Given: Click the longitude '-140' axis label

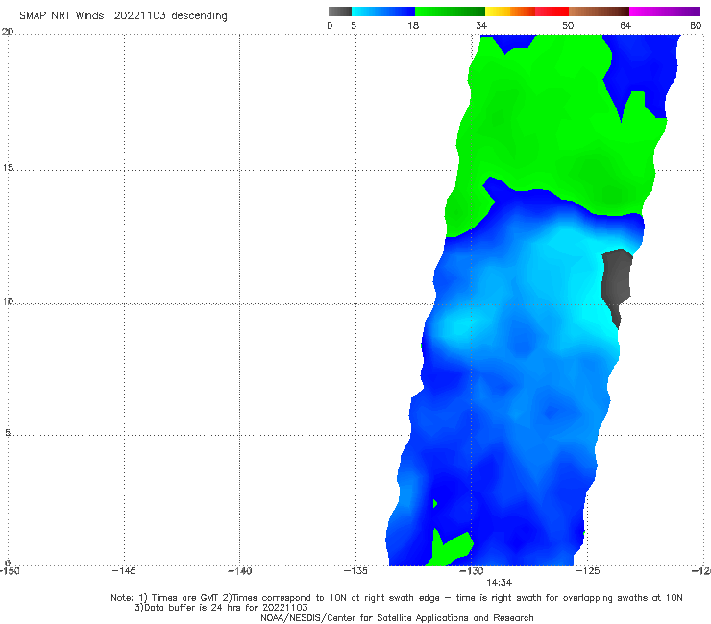Looking at the screenshot, I should (240, 571).
